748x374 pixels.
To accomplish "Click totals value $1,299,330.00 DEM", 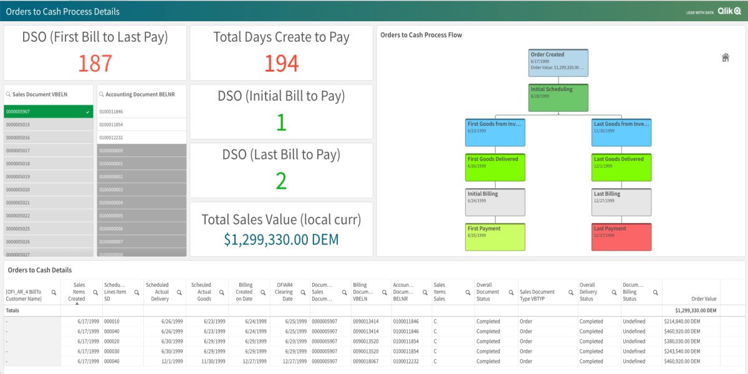I will coord(696,310).
